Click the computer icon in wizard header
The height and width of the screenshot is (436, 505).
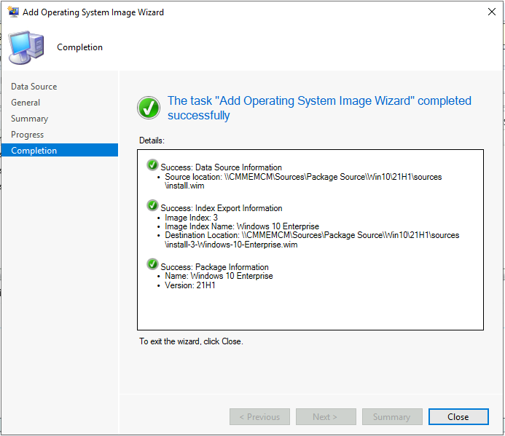coord(26,47)
